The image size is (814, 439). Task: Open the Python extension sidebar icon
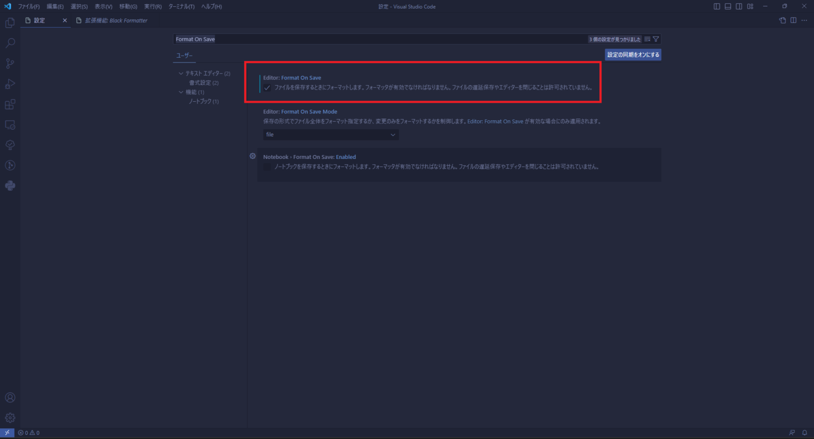click(10, 186)
